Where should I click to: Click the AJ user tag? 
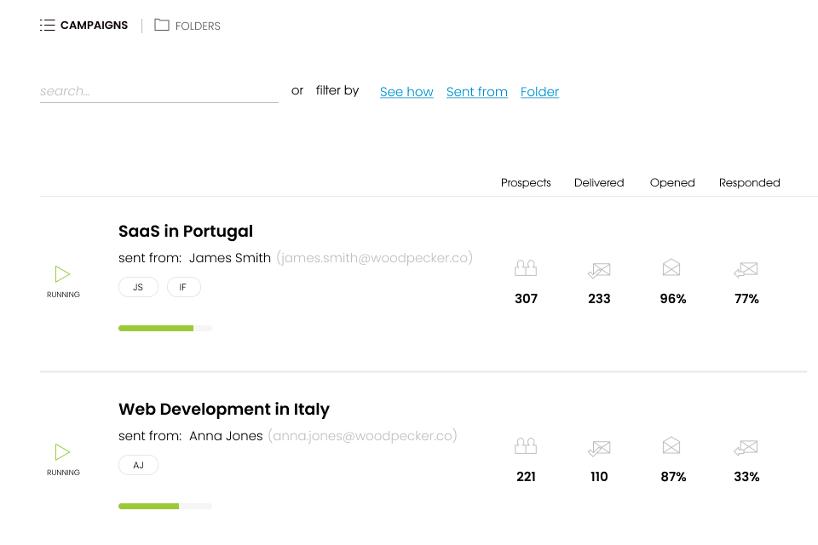pos(138,466)
